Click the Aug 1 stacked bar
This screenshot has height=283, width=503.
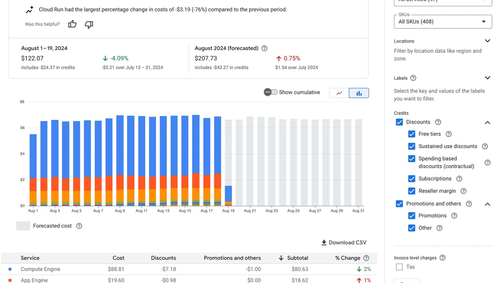pyautogui.click(x=33, y=170)
